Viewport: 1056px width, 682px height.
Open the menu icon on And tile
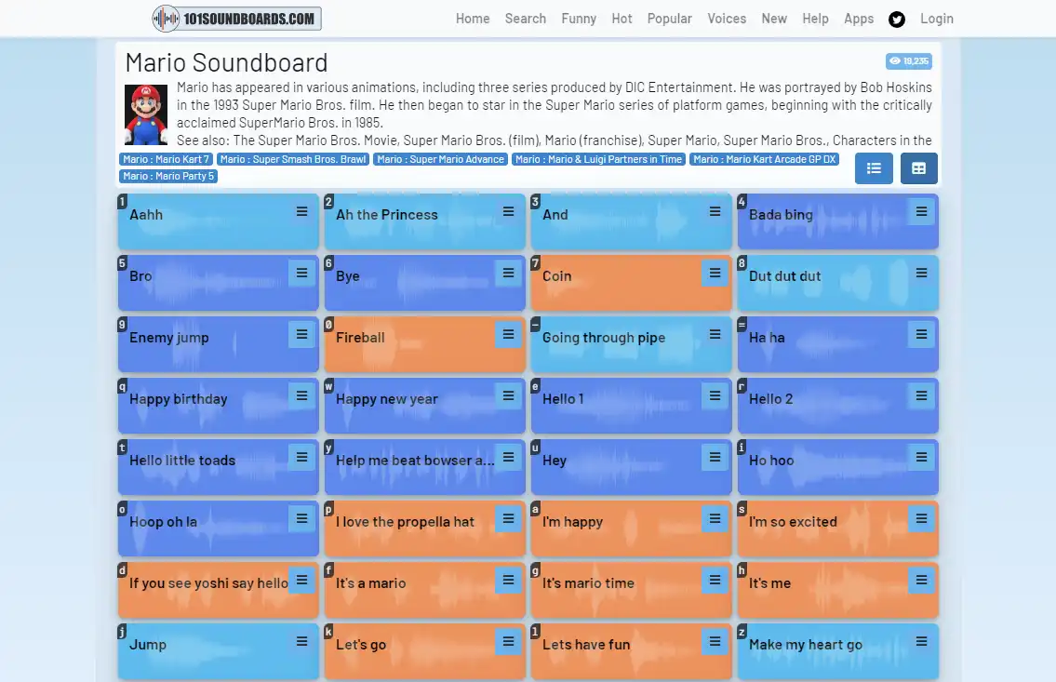pyautogui.click(x=715, y=211)
